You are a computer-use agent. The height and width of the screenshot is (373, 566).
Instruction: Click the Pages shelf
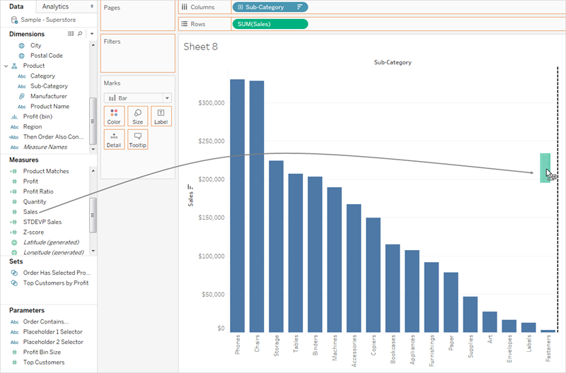click(x=138, y=16)
